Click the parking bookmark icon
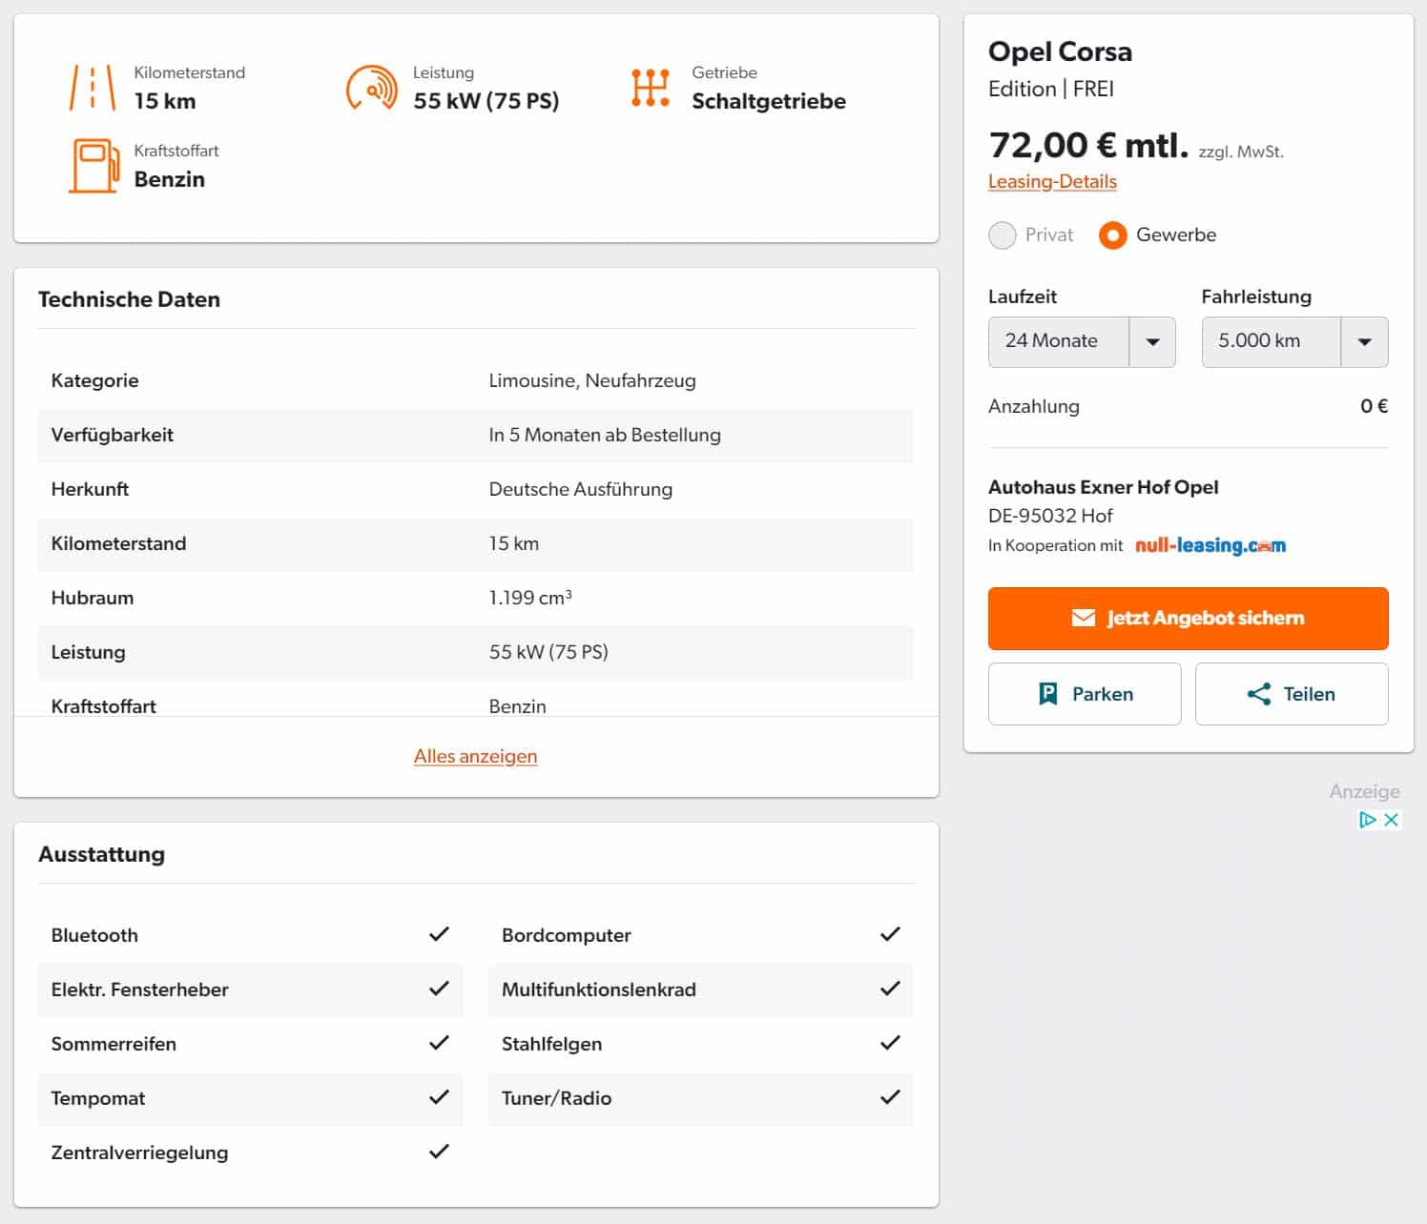The height and width of the screenshot is (1224, 1427). pos(1048,694)
